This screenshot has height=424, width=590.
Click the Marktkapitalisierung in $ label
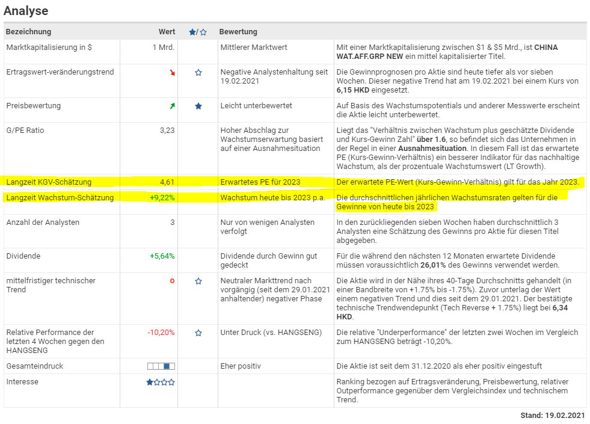click(49, 48)
